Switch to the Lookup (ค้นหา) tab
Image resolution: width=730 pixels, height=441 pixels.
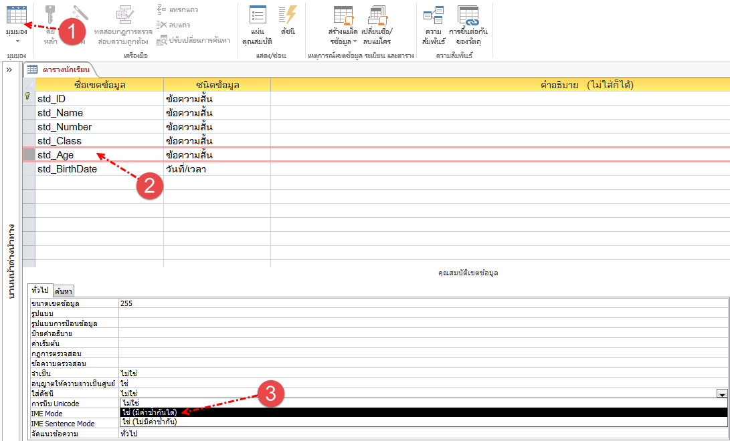(x=64, y=291)
